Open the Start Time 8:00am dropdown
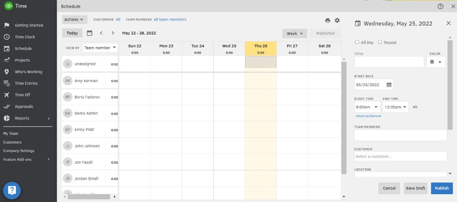 point(367,107)
